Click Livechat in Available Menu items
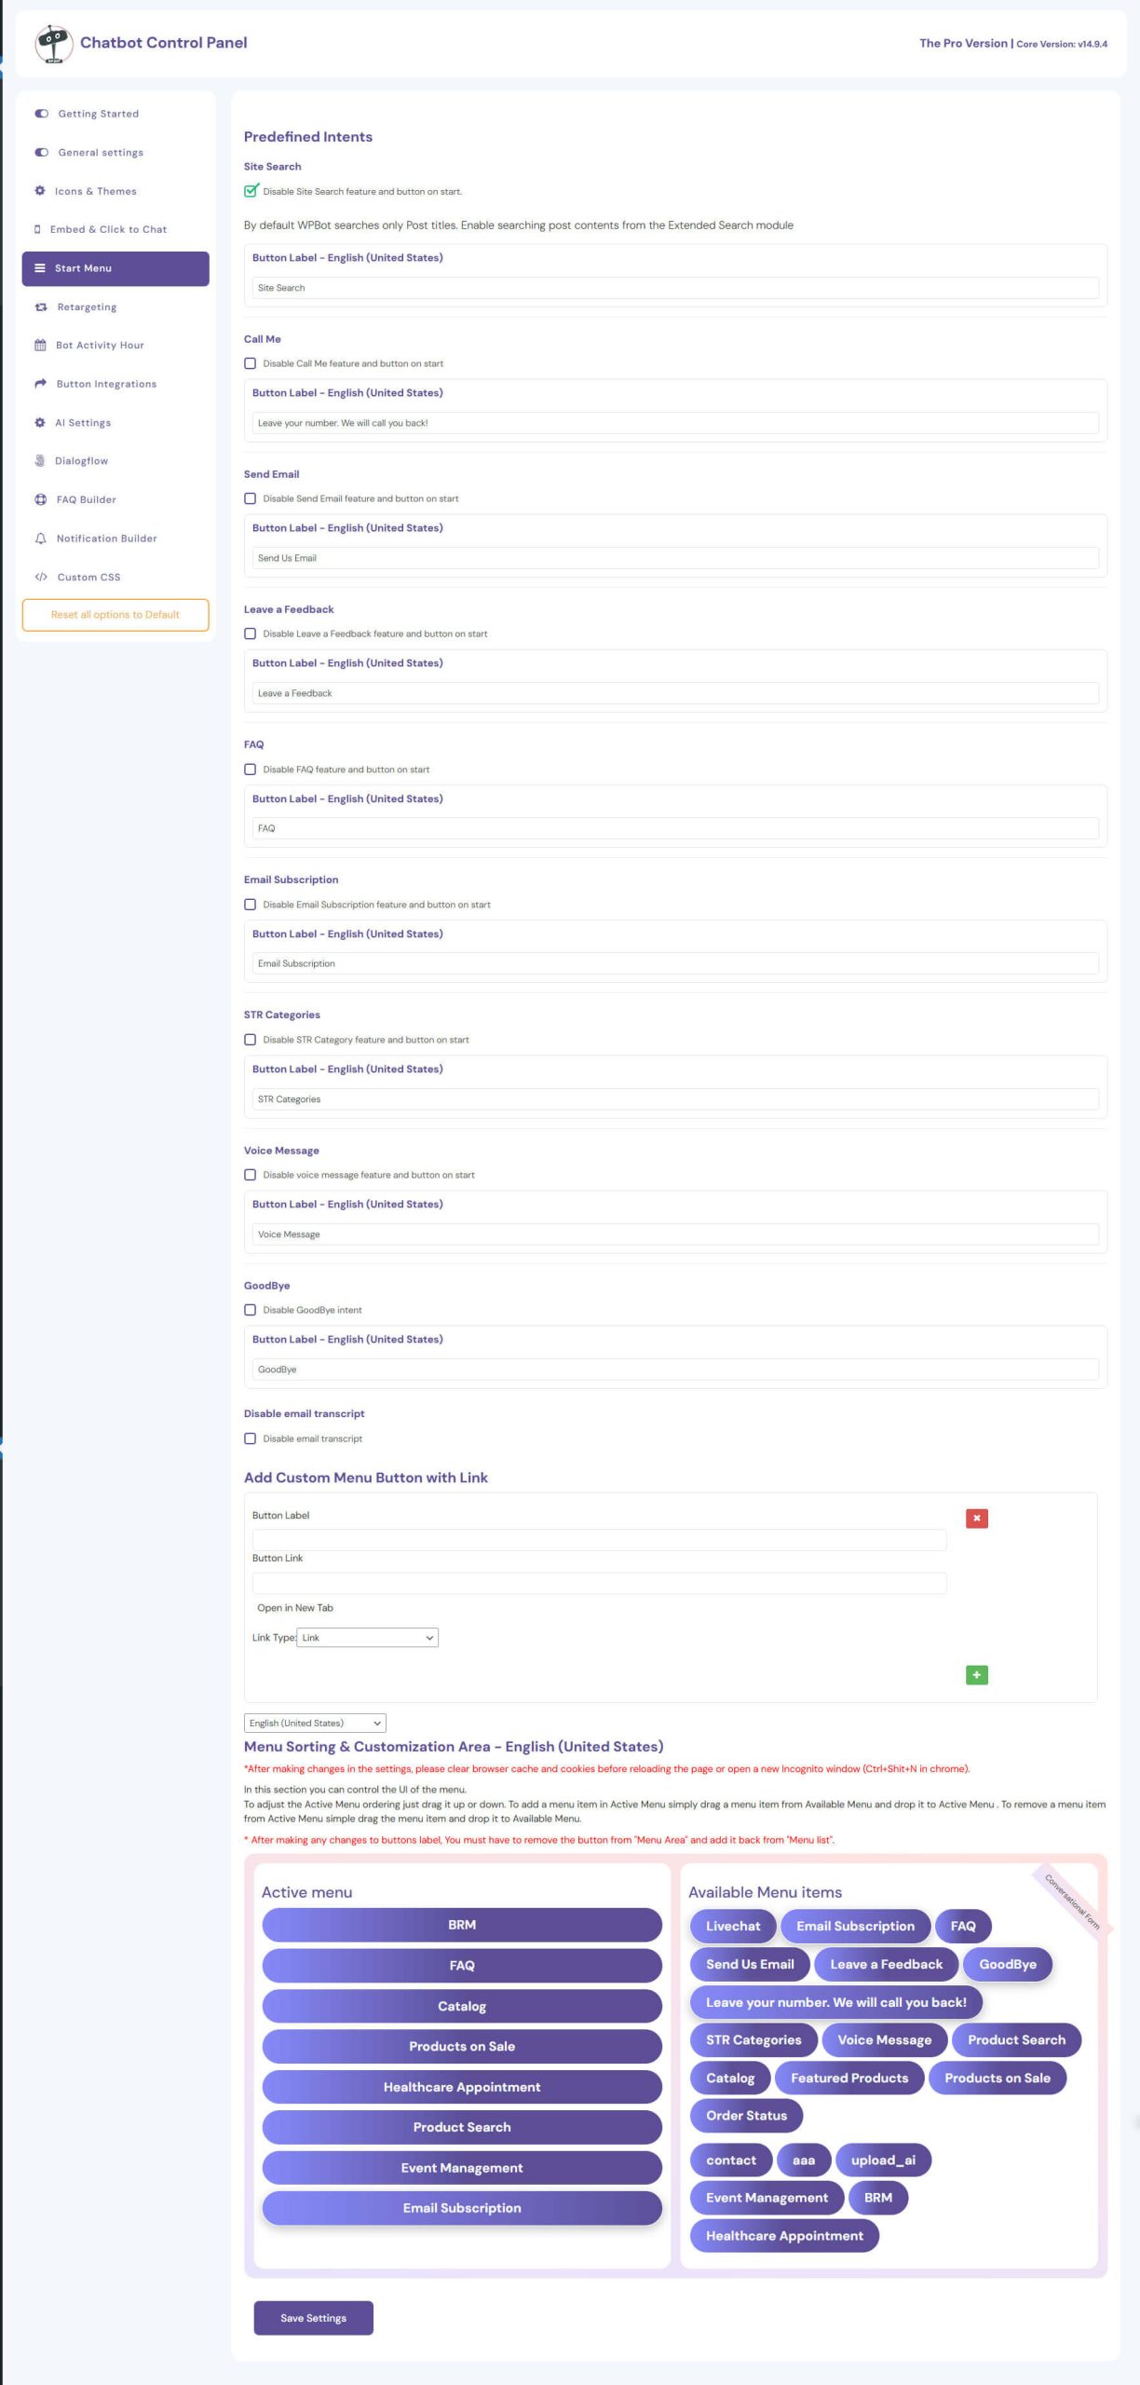Screen dimensions: 1140x2385 [x=733, y=1927]
